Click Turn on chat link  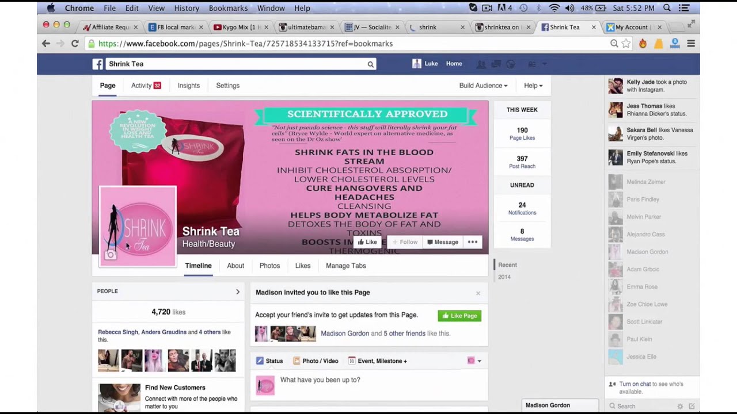tap(635, 384)
